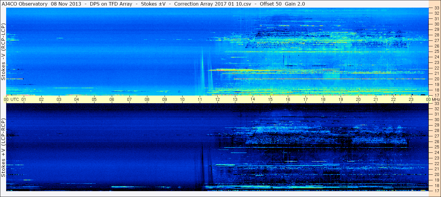Choose the 08 hour tick on the time axis

pyautogui.click(x=147, y=99)
